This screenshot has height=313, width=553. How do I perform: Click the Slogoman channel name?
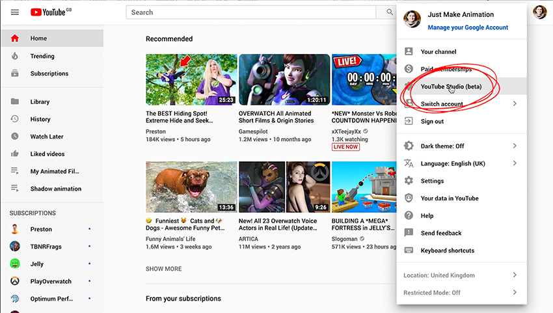pos(344,239)
